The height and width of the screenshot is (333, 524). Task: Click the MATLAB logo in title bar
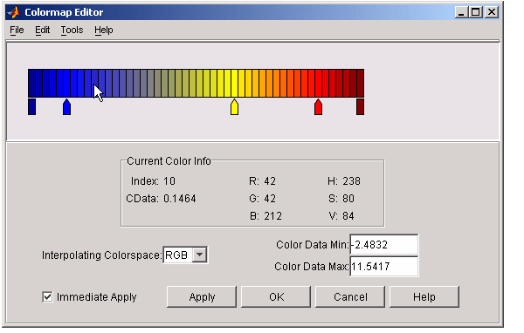[x=14, y=12]
